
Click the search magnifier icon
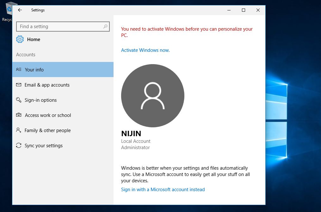tap(105, 27)
